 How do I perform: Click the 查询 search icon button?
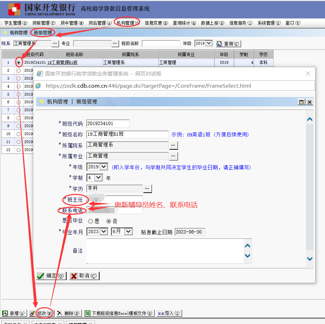tap(228, 44)
